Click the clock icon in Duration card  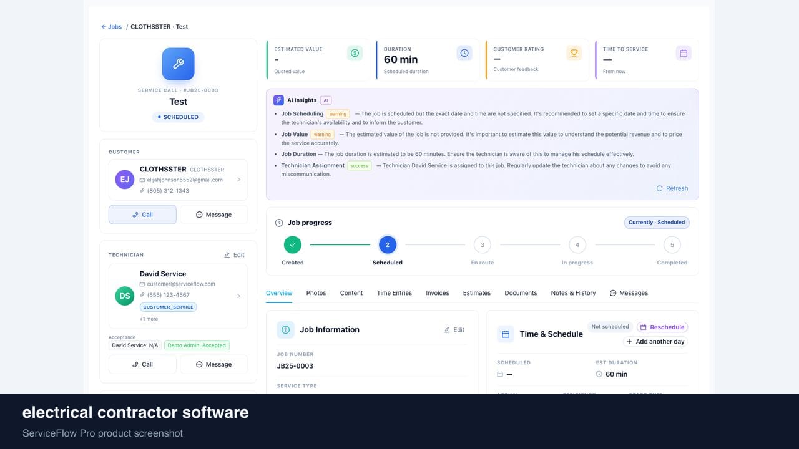(464, 53)
